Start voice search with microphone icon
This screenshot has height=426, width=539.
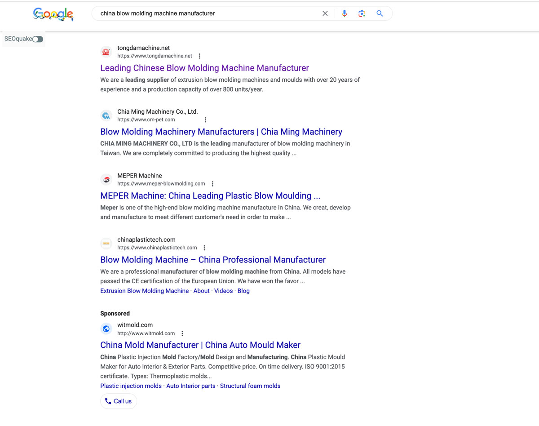point(345,13)
